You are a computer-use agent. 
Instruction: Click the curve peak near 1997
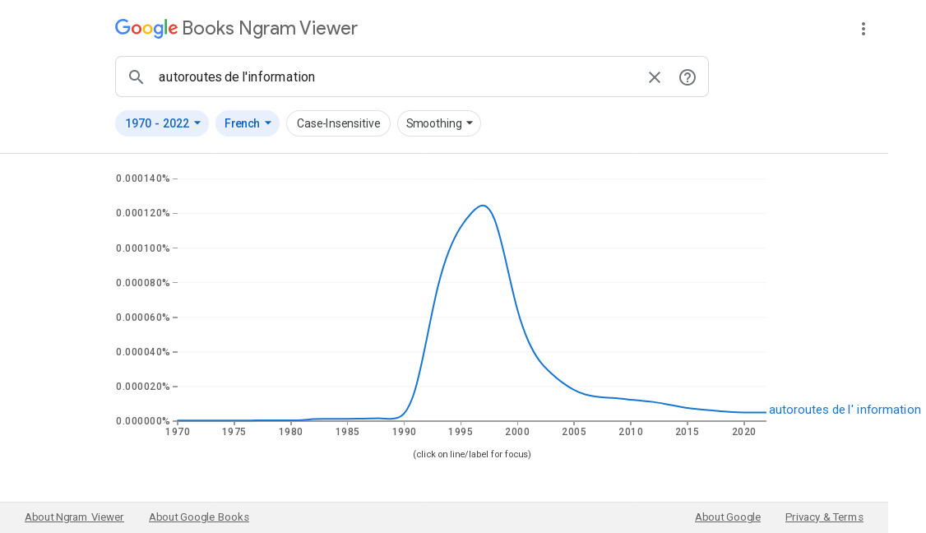point(483,206)
